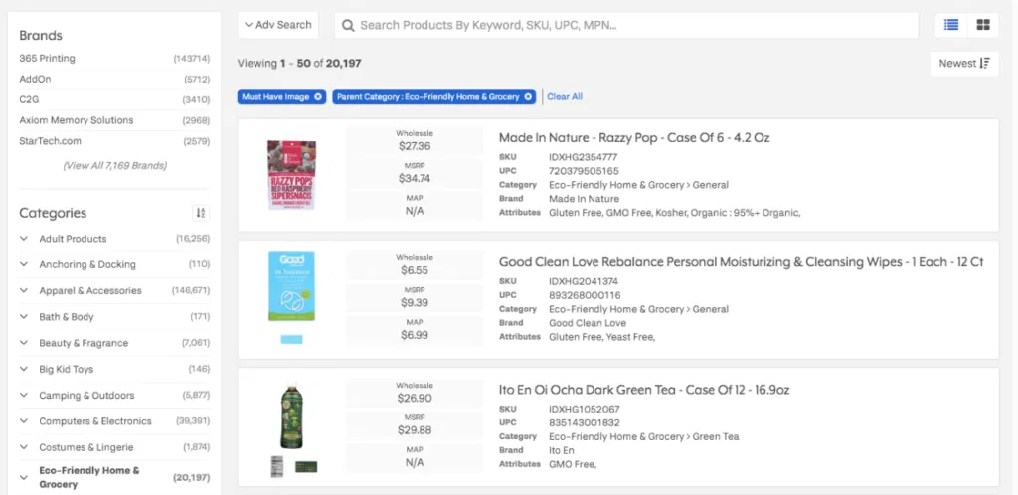
Task: Open Made In Nature Razzy Pop title
Action: click(634, 137)
